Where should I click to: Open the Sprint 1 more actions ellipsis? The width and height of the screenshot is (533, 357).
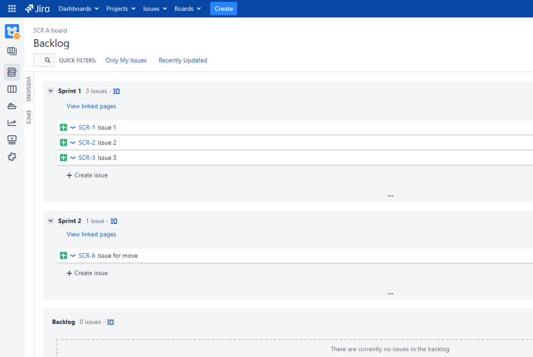[390, 196]
